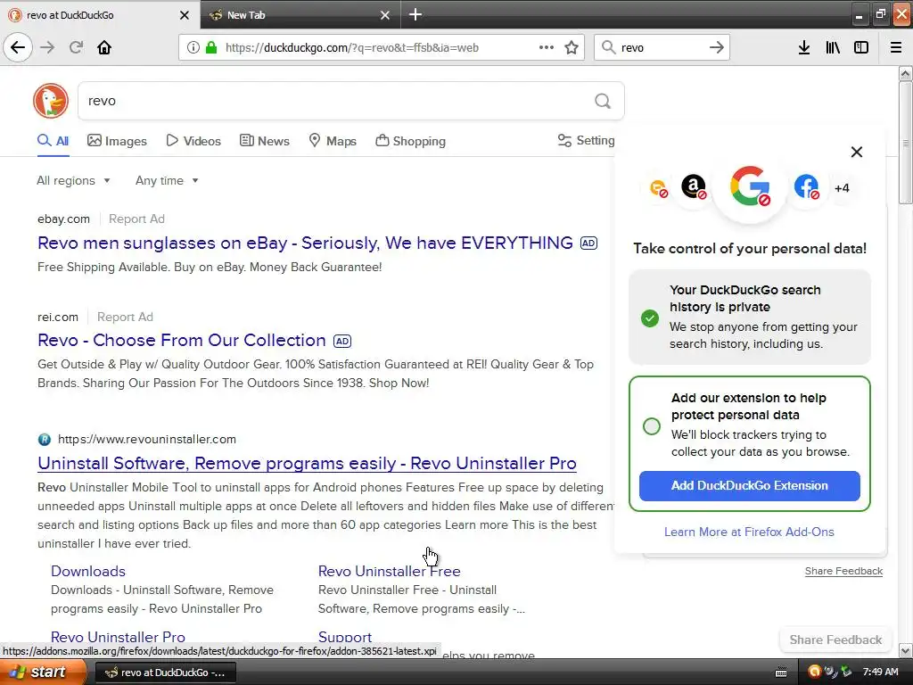Click the search bar go arrow
The height and width of the screenshot is (685, 913).
pyautogui.click(x=717, y=47)
